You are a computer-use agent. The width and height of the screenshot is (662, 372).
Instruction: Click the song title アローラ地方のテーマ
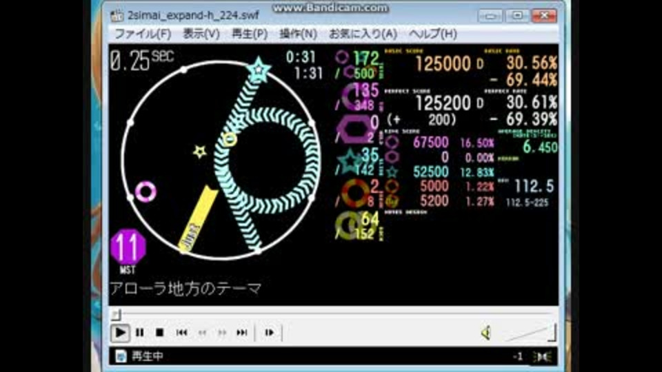[185, 289]
